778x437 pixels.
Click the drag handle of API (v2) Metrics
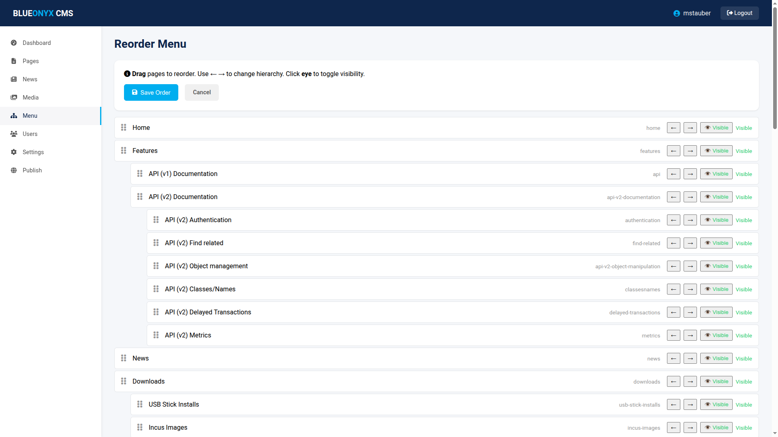[156, 335]
